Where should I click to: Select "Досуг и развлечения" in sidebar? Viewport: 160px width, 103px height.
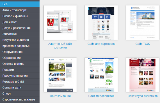click(20, 28)
